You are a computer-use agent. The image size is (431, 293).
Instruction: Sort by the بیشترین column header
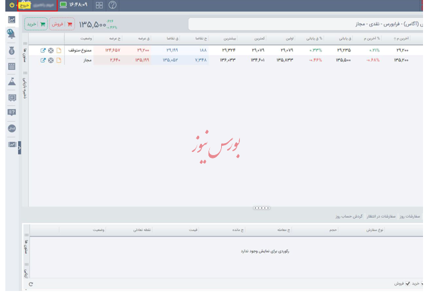pyautogui.click(x=230, y=39)
